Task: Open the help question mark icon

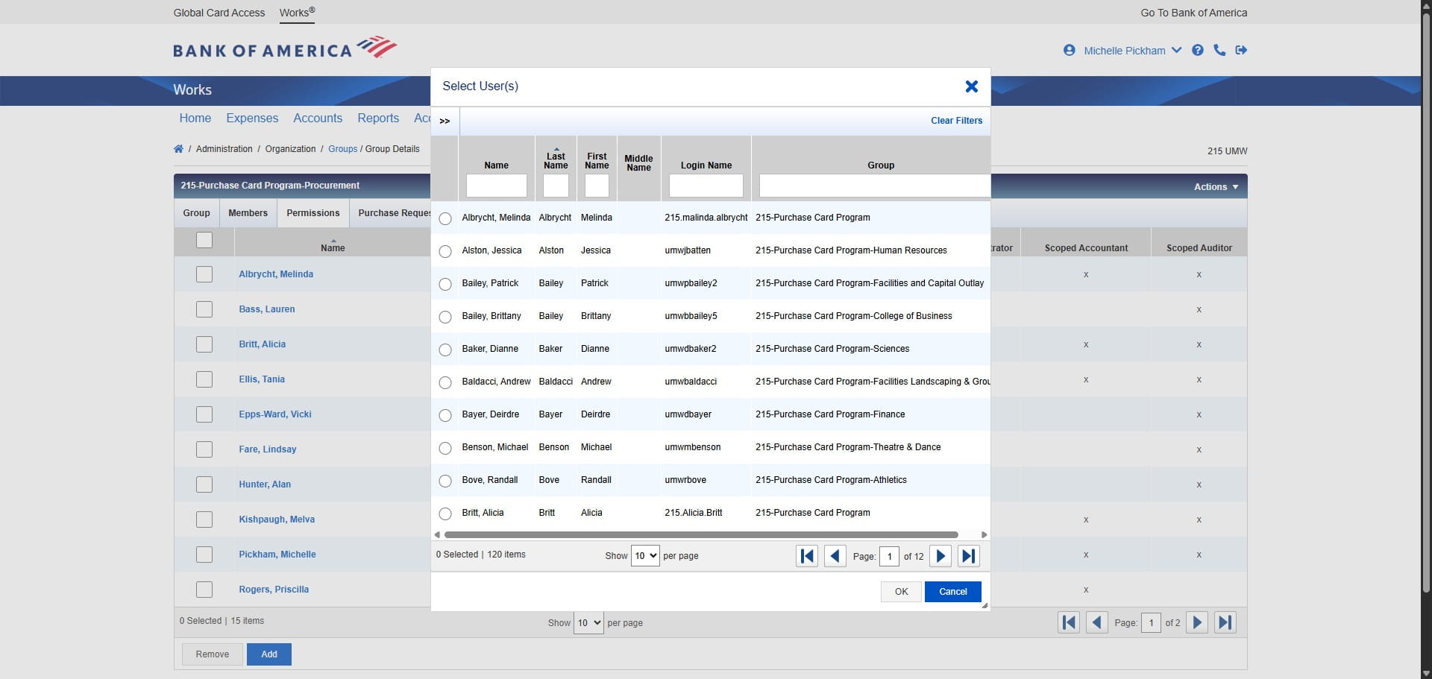Action: point(1197,50)
